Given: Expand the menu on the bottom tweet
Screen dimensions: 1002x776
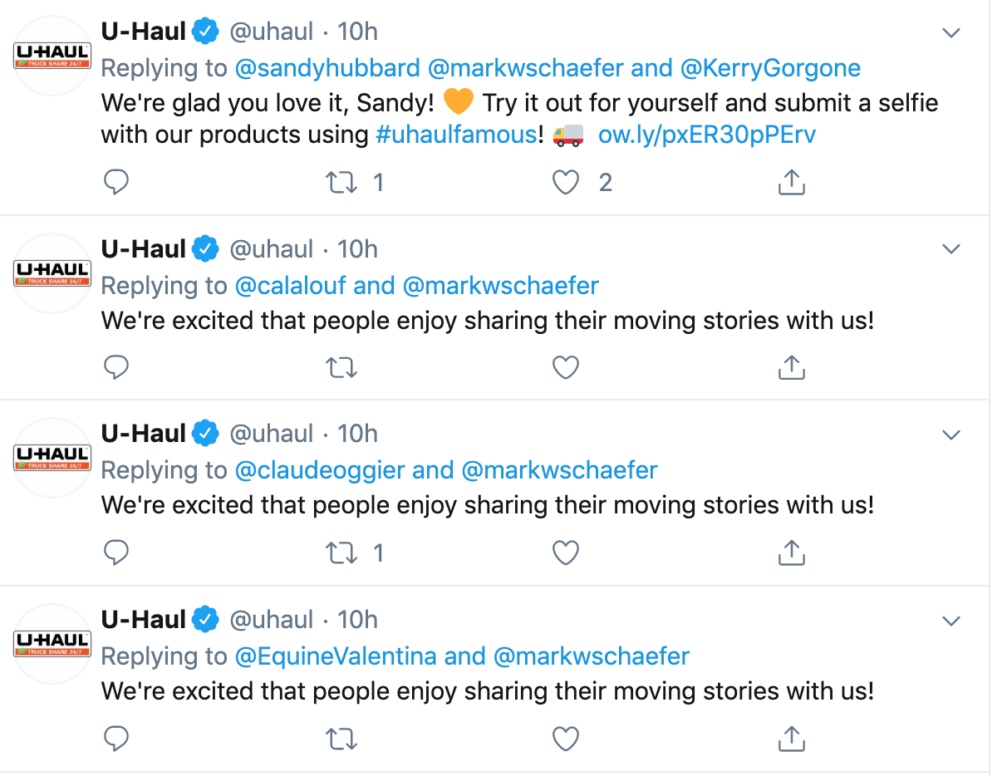Looking at the screenshot, I should [951, 620].
